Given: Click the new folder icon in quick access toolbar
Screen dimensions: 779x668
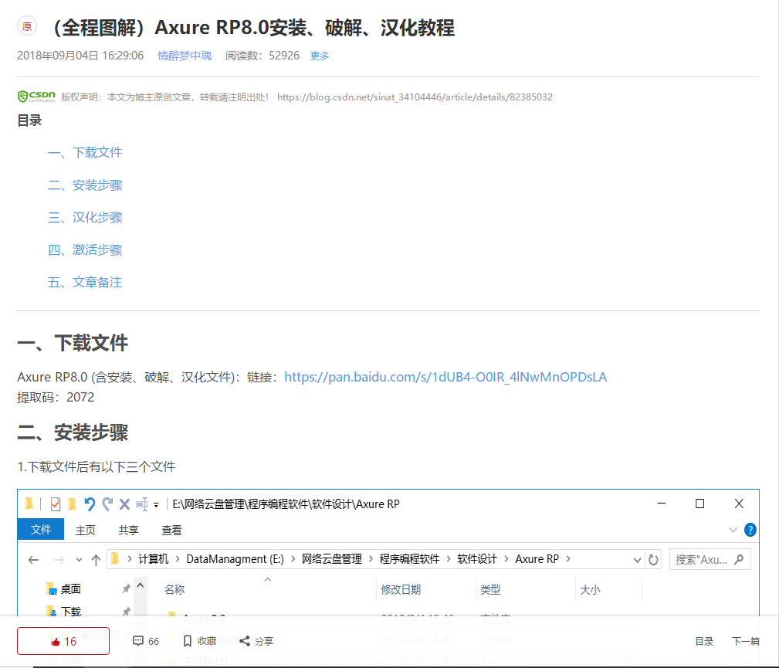Looking at the screenshot, I should pyautogui.click(x=72, y=504).
